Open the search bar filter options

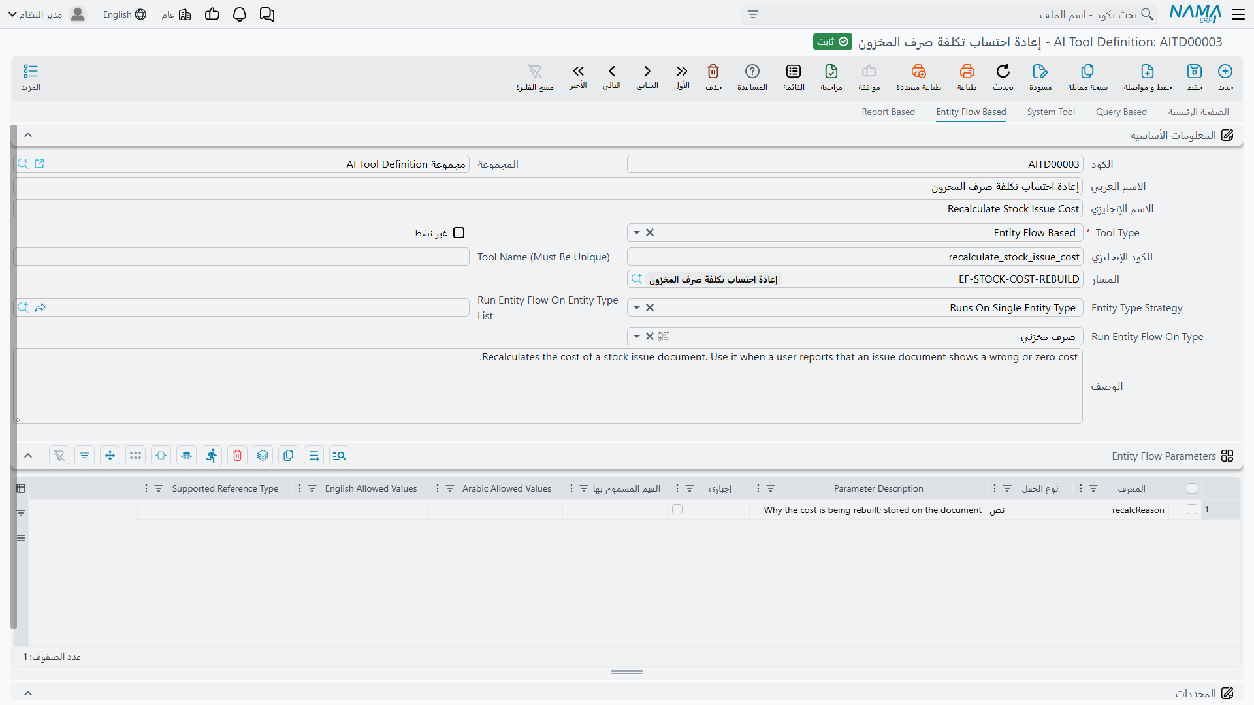pos(753,14)
